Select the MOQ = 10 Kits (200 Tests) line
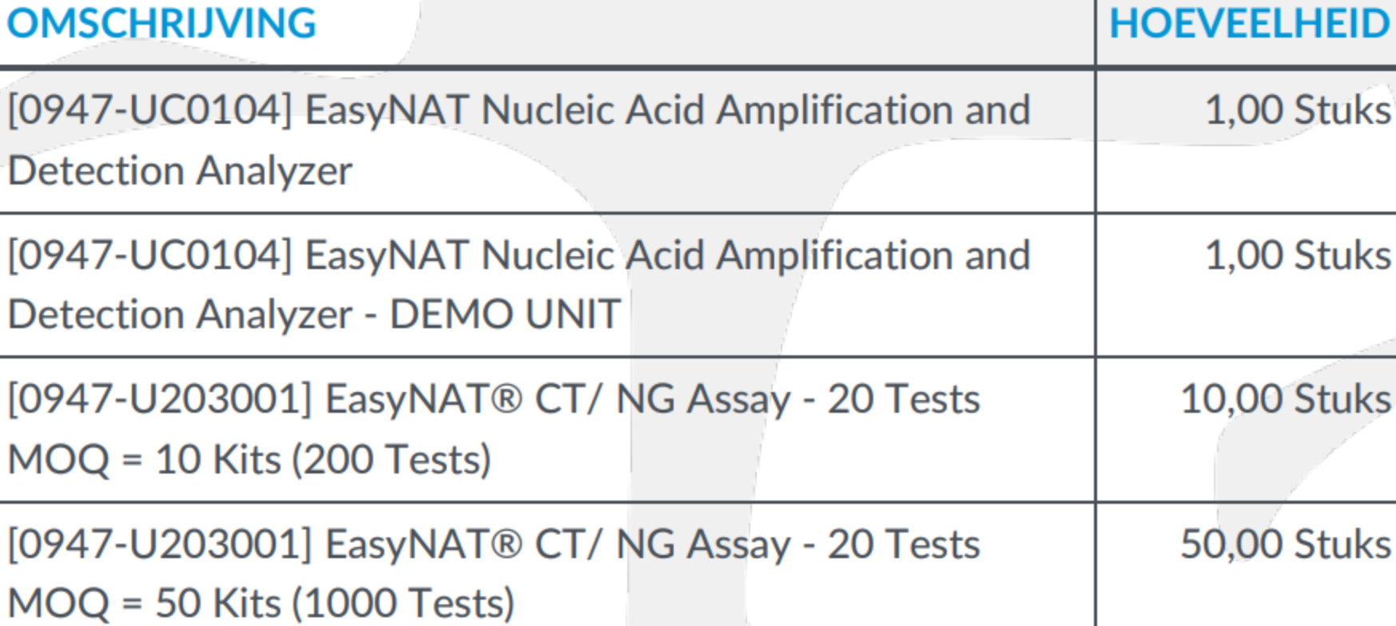The image size is (1396, 626). [x=249, y=459]
